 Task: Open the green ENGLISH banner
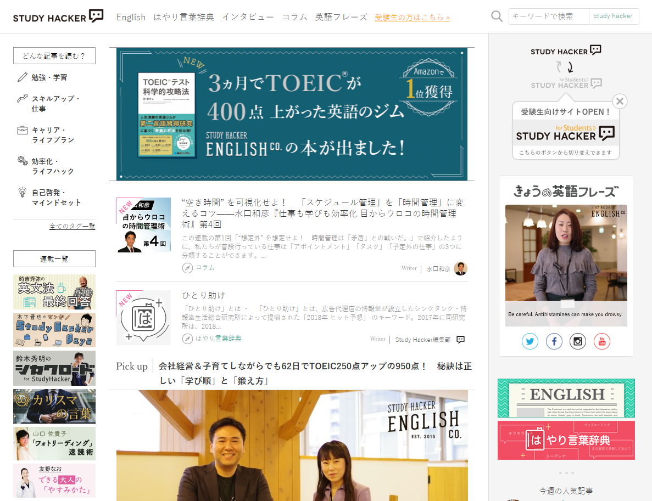coord(566,398)
